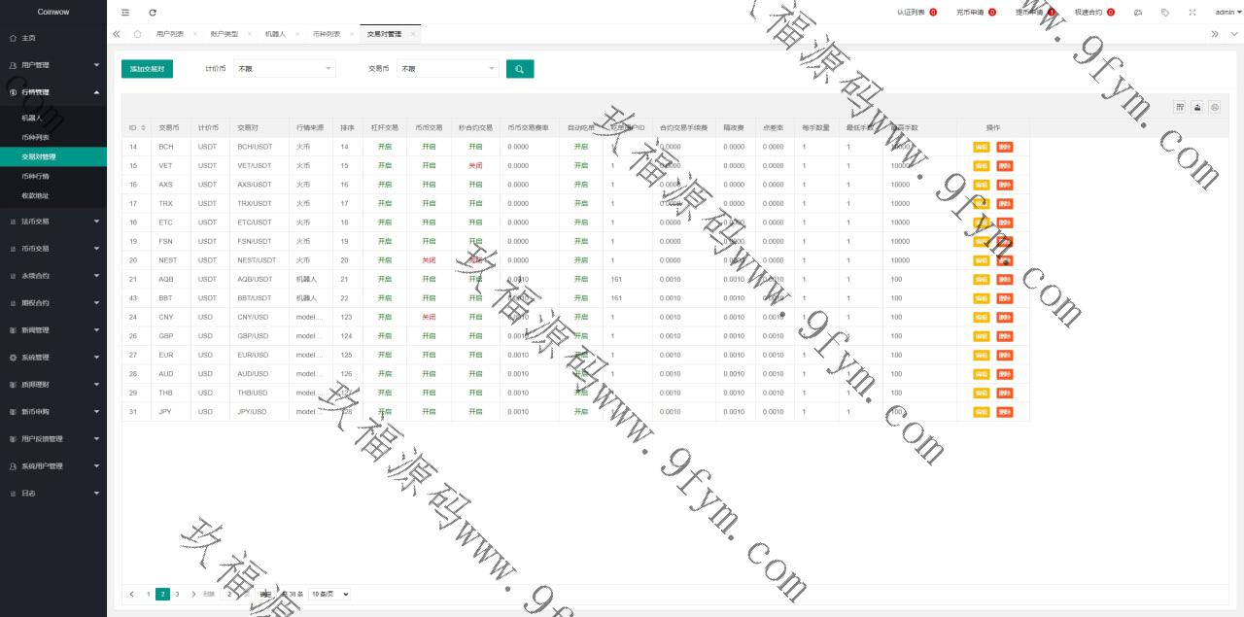Switch to the 币种列表 tab
Viewport: 1244px width, 617px height.
[x=327, y=34]
